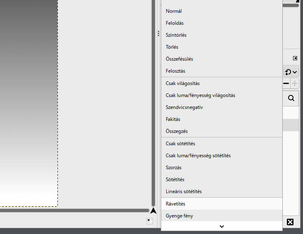Screen dimensions: 303x234
Task: Choose the Felosztás mode
Action: pos(222,71)
